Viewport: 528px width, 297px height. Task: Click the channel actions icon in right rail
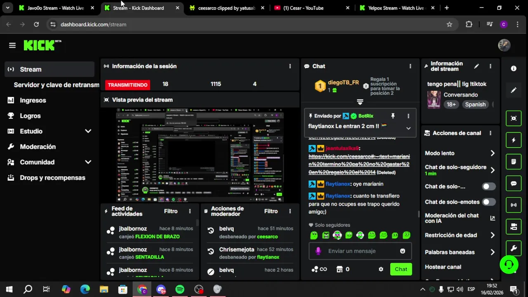point(514,227)
